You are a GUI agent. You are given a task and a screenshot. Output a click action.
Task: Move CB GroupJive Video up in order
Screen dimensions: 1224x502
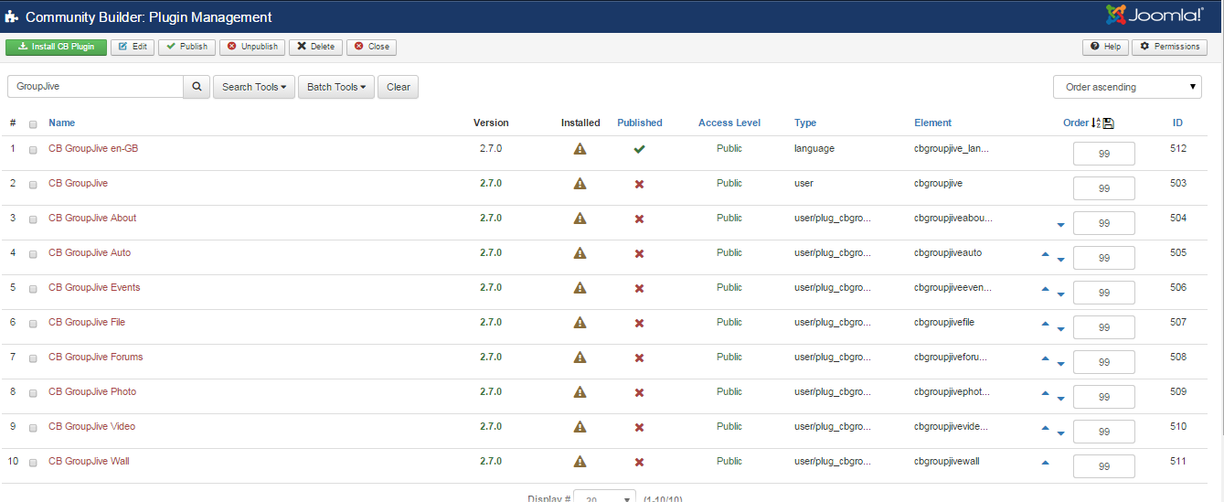1046,428
